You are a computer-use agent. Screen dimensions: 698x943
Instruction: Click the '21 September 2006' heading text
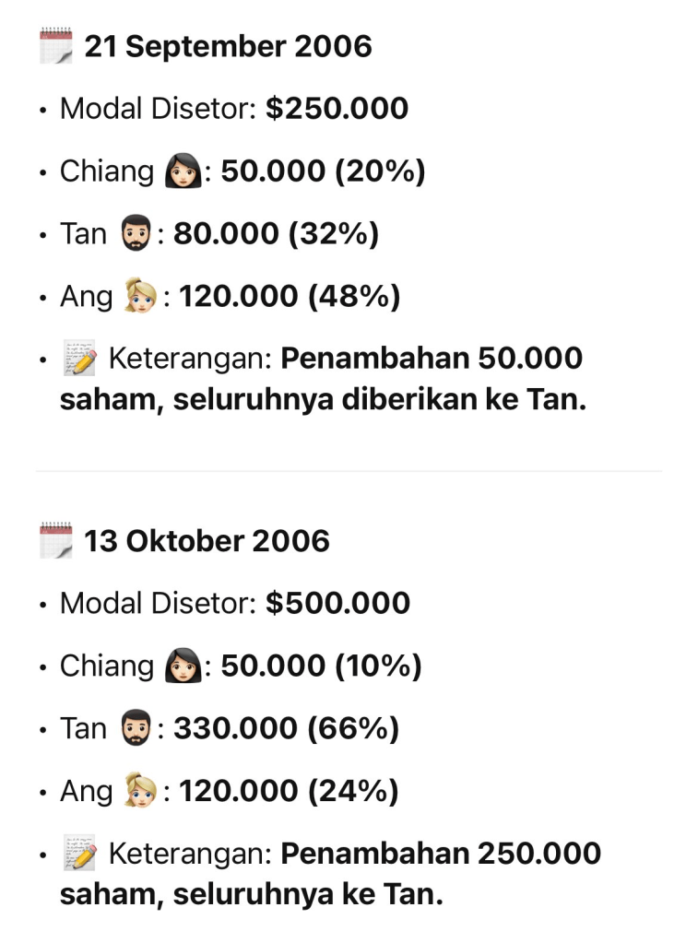(228, 46)
